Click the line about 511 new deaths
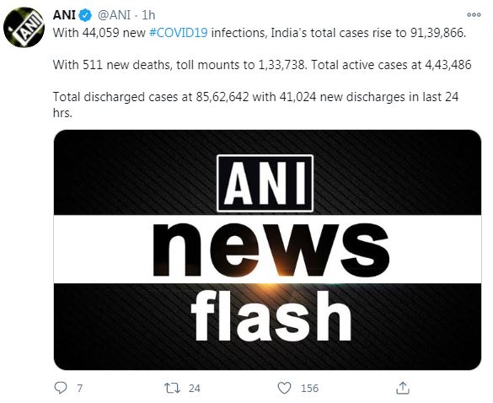493x403 pixels. pyautogui.click(x=262, y=65)
